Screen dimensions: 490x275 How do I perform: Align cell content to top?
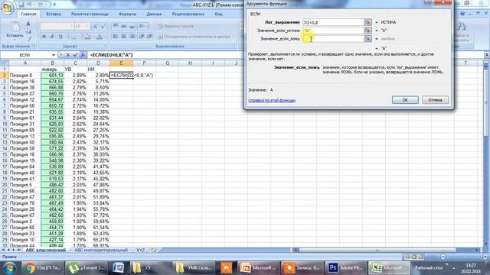tap(116, 26)
